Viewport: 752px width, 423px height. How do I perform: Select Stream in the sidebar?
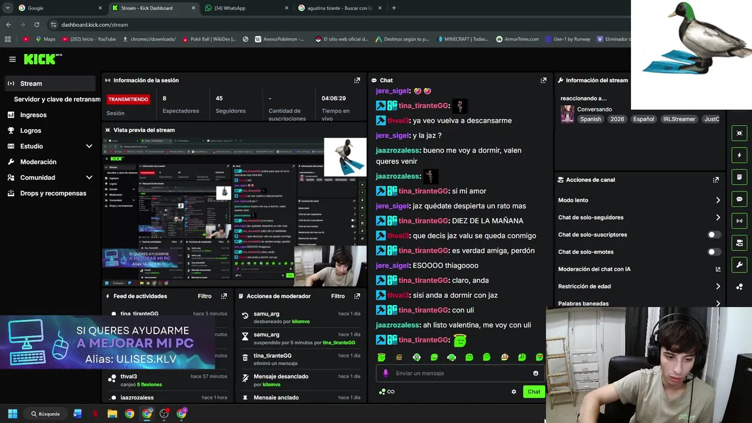pos(50,83)
